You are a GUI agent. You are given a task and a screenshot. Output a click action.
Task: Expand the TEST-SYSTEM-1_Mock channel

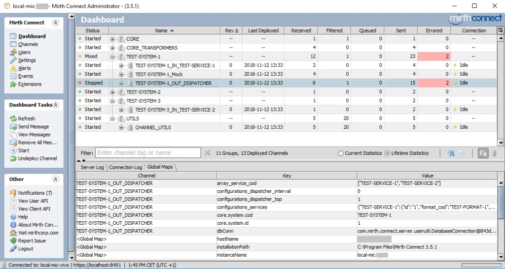tap(121, 74)
